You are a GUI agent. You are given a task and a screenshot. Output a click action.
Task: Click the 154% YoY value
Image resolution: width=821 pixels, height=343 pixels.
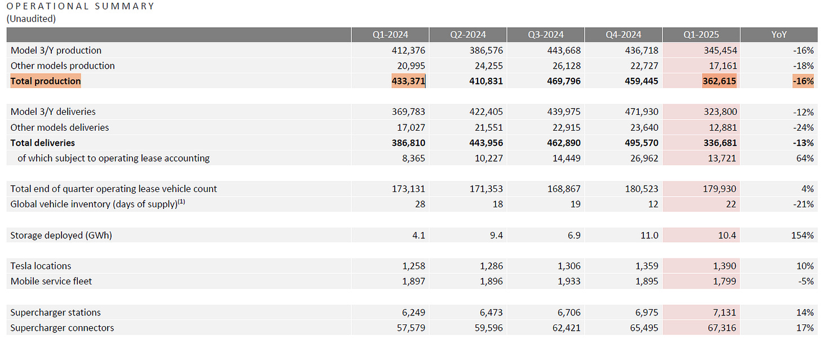[802, 235]
